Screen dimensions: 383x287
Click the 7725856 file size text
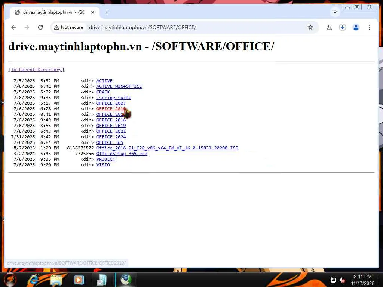coord(84,154)
